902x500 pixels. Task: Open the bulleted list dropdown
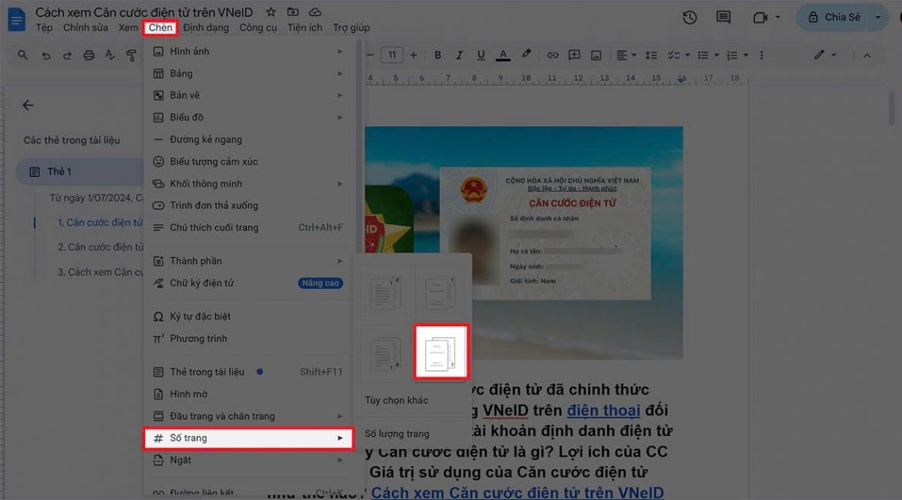point(708,55)
